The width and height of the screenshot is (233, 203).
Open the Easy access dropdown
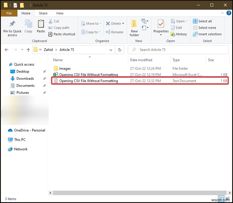145,28
